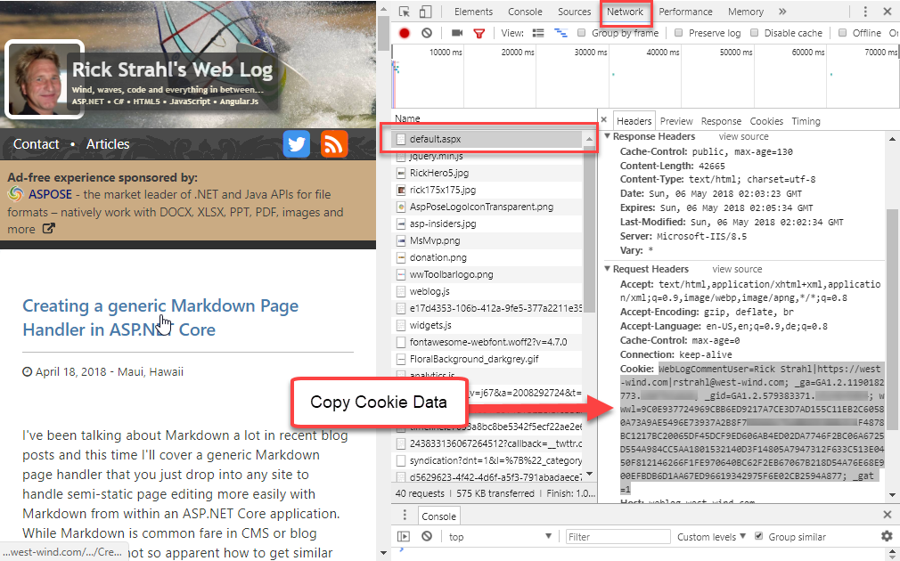Follow the ASPOSE sponsor link
The height and width of the screenshot is (561, 900).
(x=51, y=194)
